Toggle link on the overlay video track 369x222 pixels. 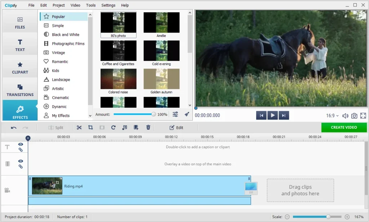(x=21, y=167)
